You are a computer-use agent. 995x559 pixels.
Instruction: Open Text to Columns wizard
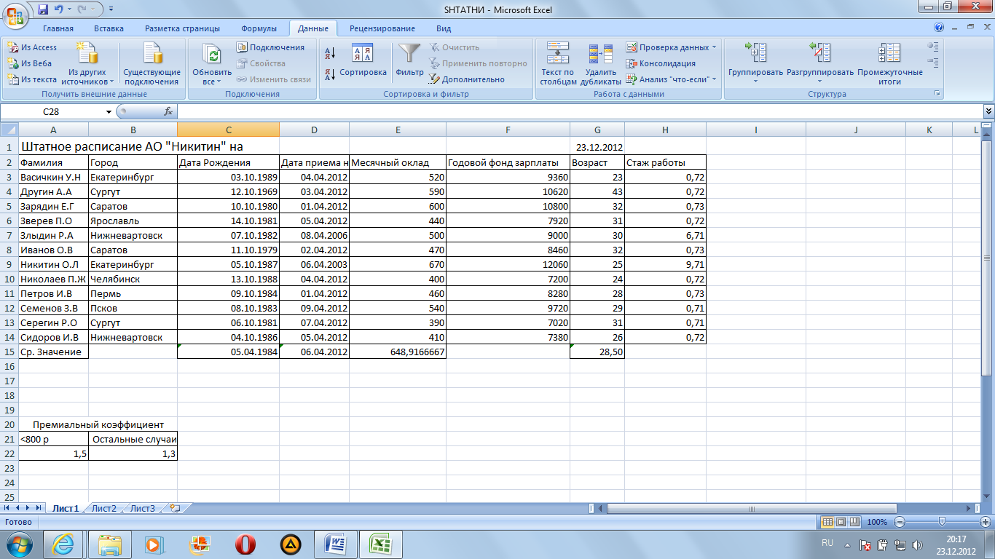[558, 63]
